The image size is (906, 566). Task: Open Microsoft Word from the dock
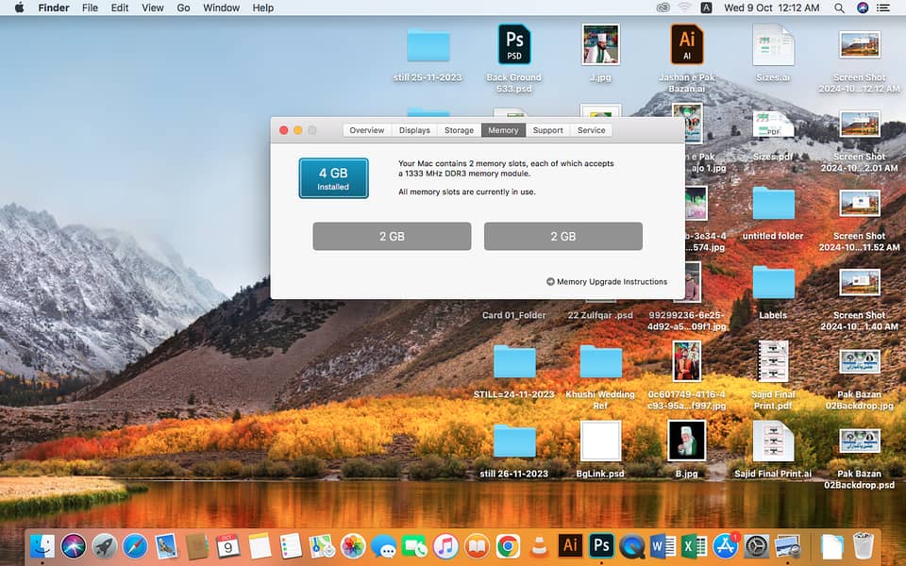[663, 545]
